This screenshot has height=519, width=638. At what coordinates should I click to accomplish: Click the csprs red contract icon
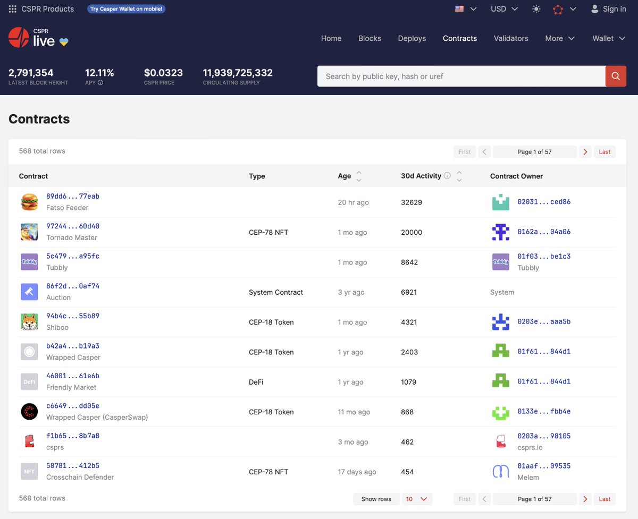[x=29, y=441]
